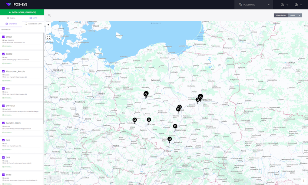The height and width of the screenshot is (185, 308).
Task: Open the ADRES search type dropdown arrow
Action: click(x=299, y=16)
